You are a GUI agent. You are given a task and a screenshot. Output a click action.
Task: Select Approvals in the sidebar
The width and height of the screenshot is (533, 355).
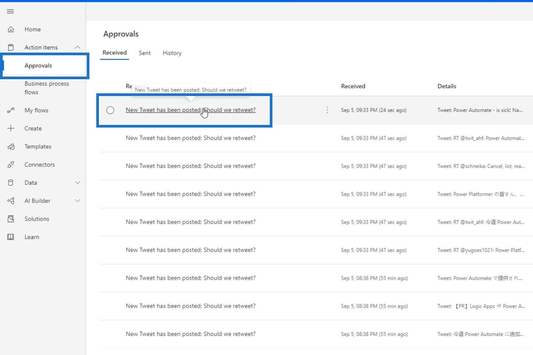click(38, 65)
